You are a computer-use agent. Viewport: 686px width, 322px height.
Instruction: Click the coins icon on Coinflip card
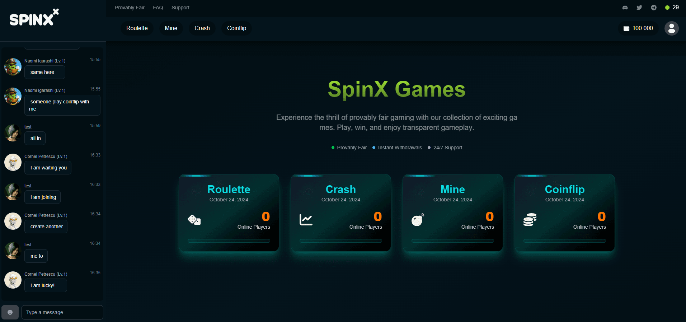[530, 220]
